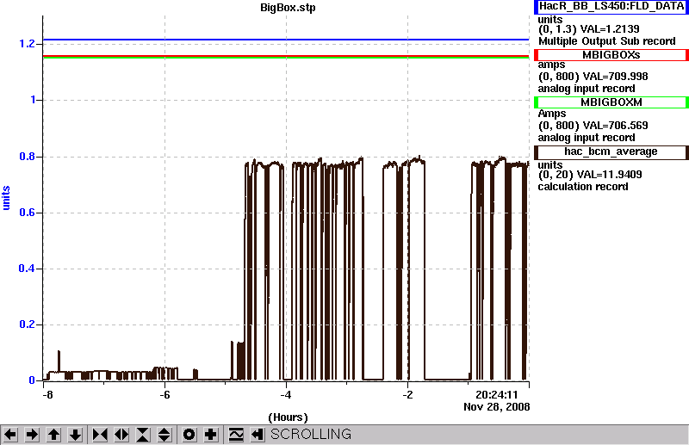The image size is (689, 445).
Task: Click the blue FLD_DATA trace line
Action: (x=286, y=40)
